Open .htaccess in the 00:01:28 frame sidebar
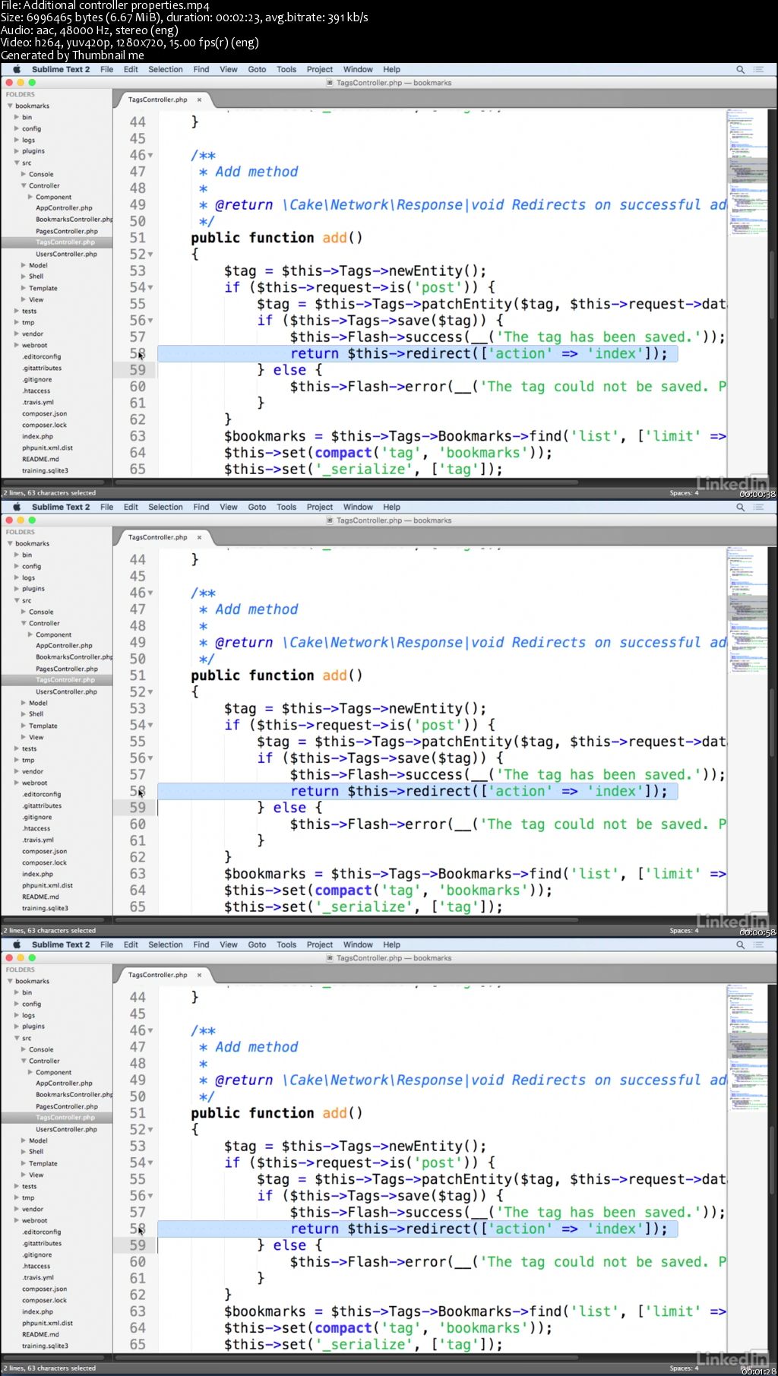Screen dimensions: 778x1376 pyautogui.click(x=36, y=1266)
